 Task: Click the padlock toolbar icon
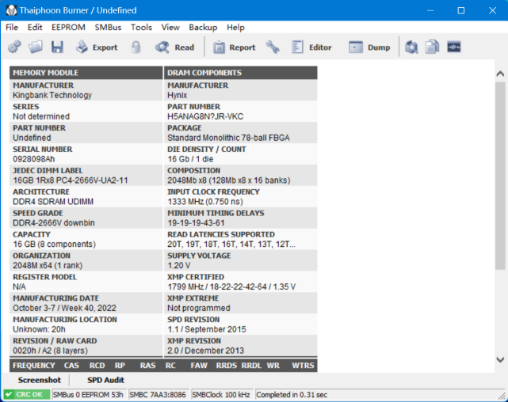(136, 47)
